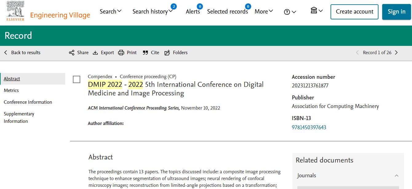Viewport: 412px width, 189px height.
Task: Click the Export download icon
Action: 95,53
